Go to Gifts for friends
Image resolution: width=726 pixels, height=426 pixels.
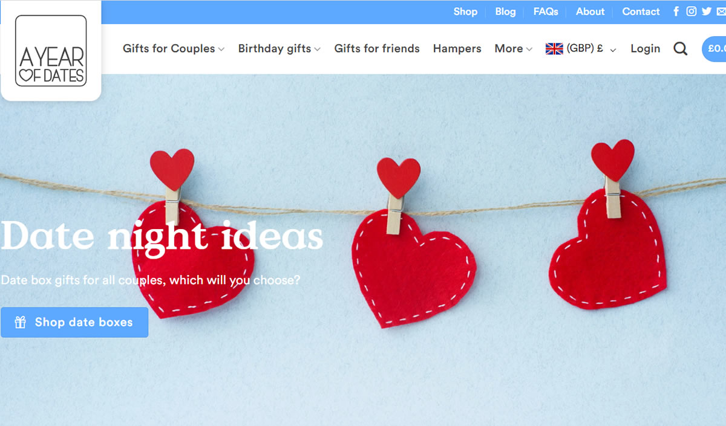[377, 49]
